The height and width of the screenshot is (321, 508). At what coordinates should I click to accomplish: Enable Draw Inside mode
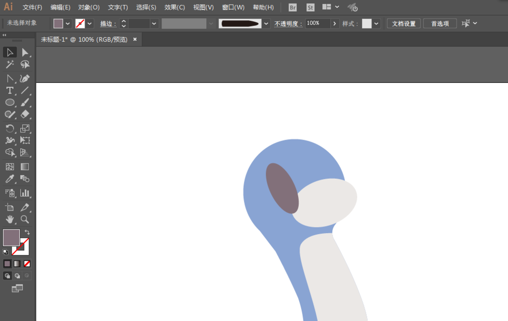pos(27,276)
